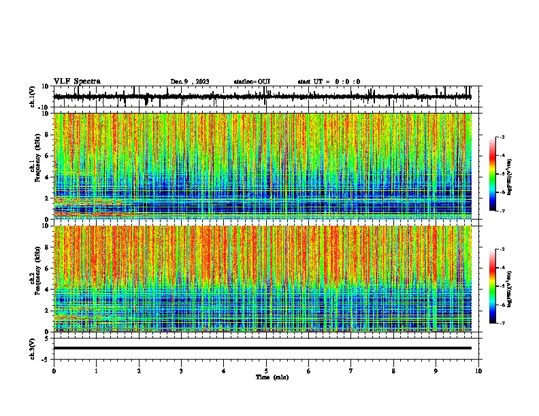Click the "ch.3(V)" axis label
This screenshot has height=416, width=539.
click(x=33, y=349)
